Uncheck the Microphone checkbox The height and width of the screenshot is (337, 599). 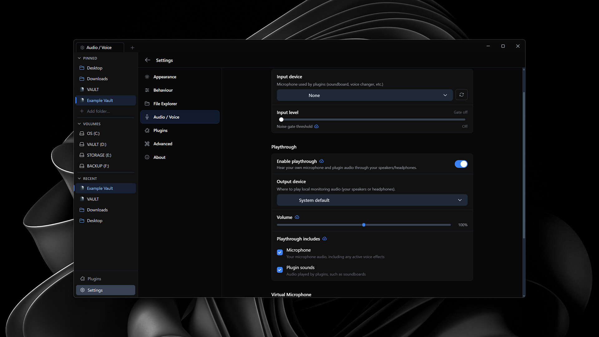pos(280,252)
